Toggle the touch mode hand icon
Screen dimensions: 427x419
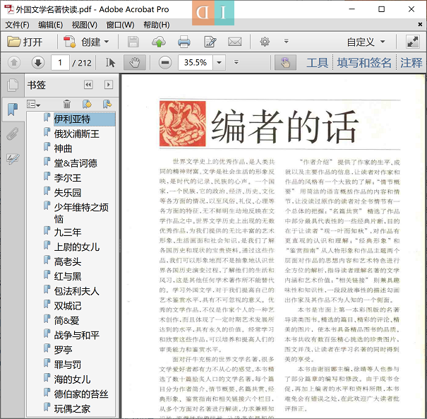pos(285,63)
